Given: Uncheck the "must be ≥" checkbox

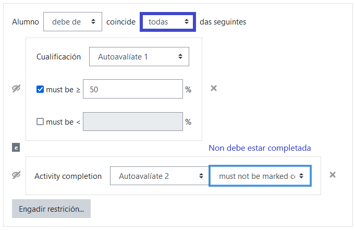Looking at the screenshot, I should tap(40, 89).
